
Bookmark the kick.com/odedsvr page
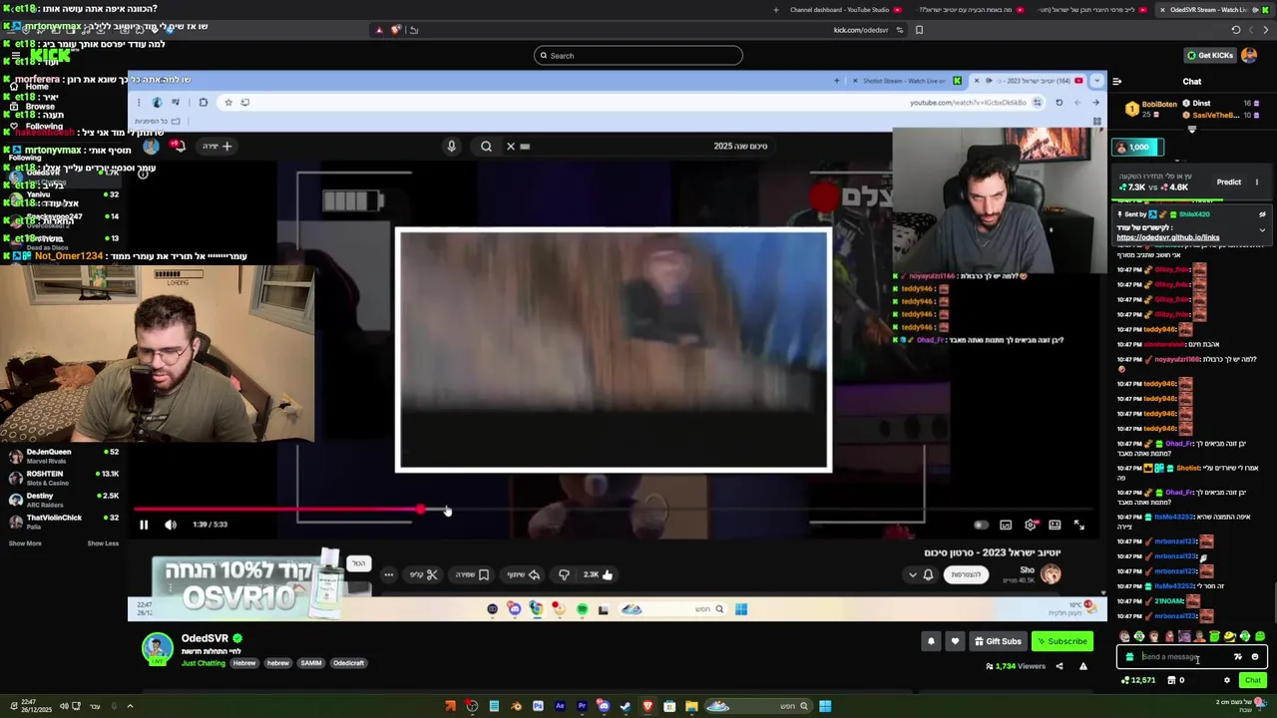[919, 30]
